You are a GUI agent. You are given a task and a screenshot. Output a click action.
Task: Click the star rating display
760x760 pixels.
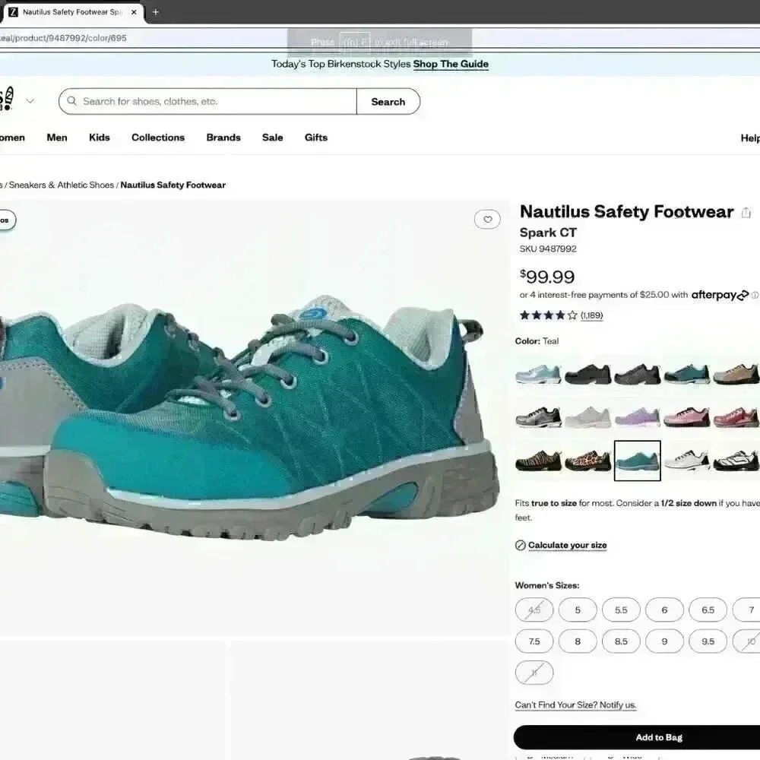click(x=549, y=315)
